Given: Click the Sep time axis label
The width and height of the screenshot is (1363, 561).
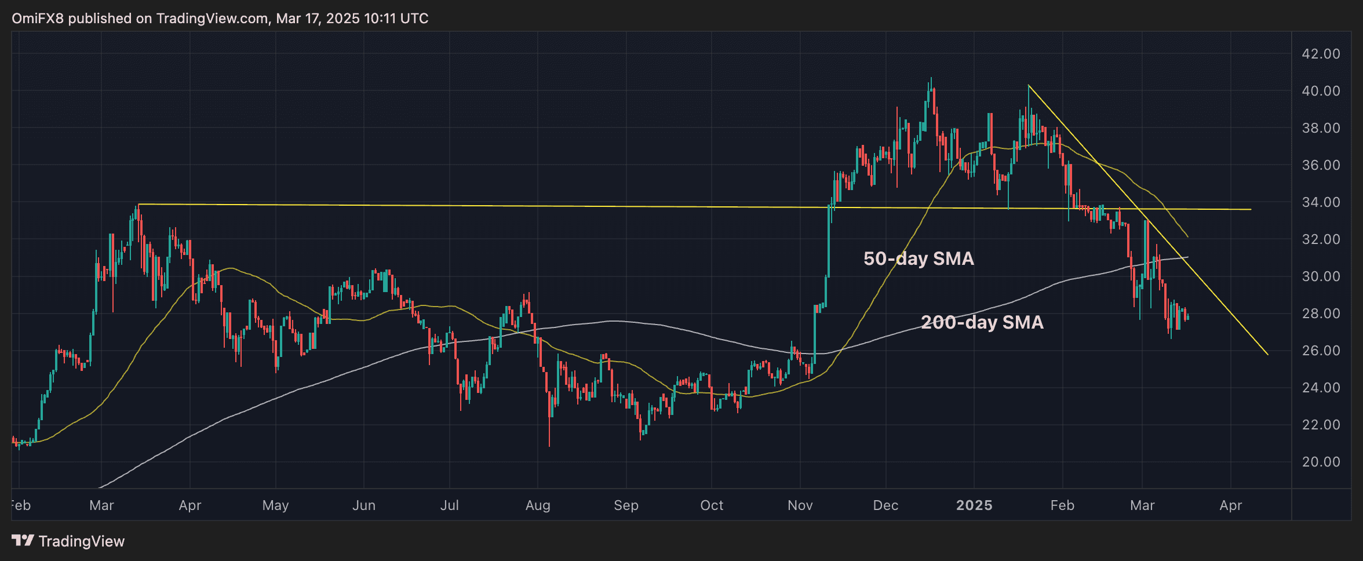Looking at the screenshot, I should tap(626, 505).
